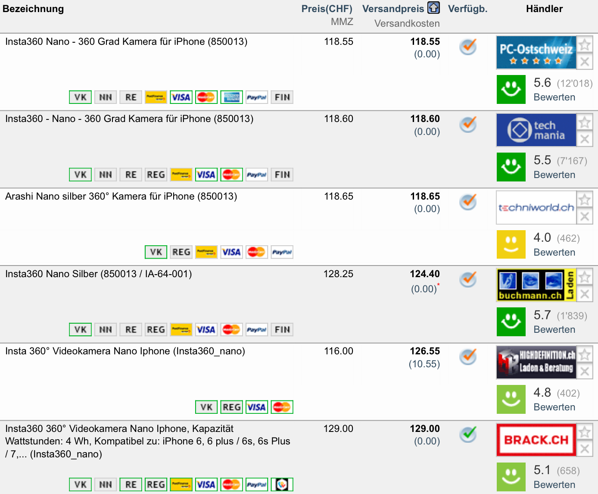Image resolution: width=598 pixels, height=494 pixels.
Task: Click the PayPal icon in the techmania row
Action: tap(257, 175)
